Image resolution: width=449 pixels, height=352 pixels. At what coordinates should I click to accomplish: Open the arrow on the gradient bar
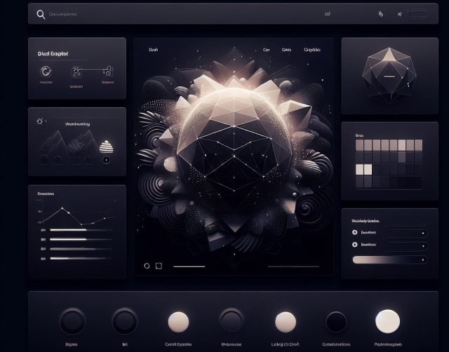click(422, 259)
